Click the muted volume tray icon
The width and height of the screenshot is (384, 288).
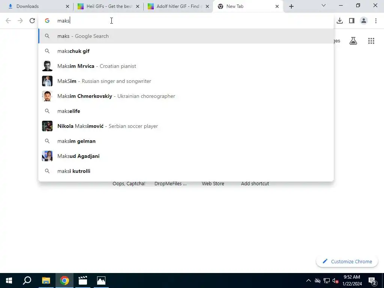point(336,280)
